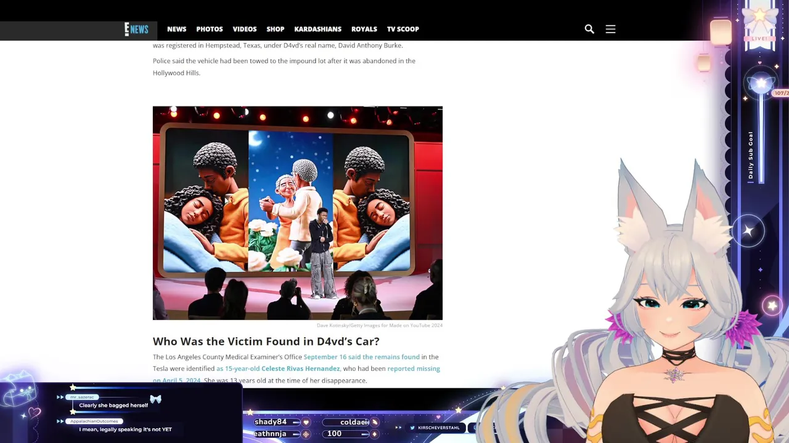The width and height of the screenshot is (789, 443).
Task: Open the PHOTOS menu item
Action: click(x=210, y=29)
